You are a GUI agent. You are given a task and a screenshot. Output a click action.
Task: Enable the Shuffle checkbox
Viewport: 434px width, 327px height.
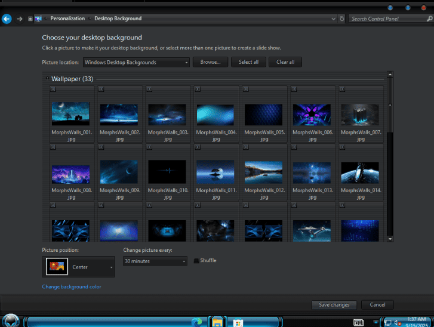pos(196,261)
